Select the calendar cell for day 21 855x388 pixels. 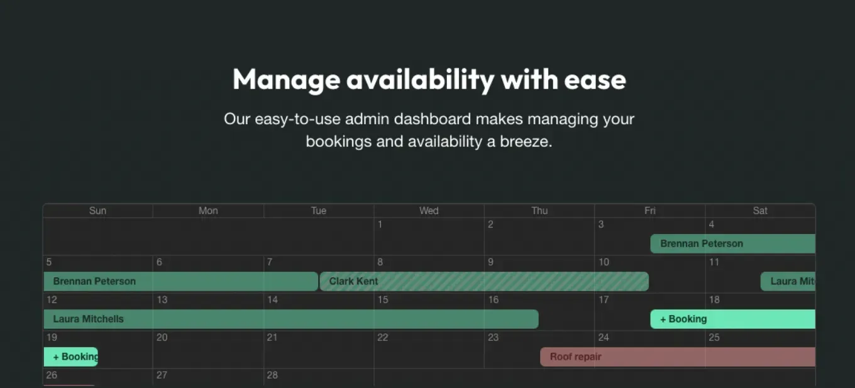pyautogui.click(x=319, y=350)
